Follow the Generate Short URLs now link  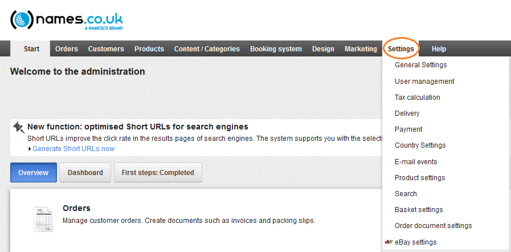click(73, 149)
